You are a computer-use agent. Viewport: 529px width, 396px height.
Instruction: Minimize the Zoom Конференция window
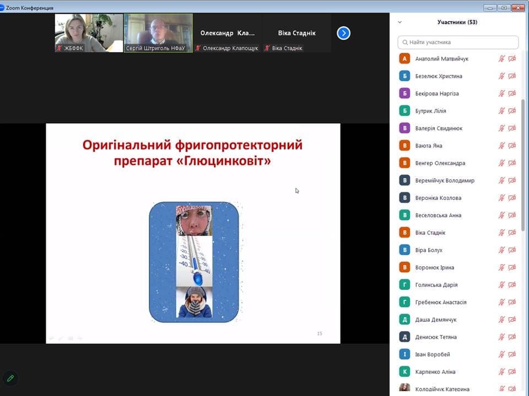489,7
